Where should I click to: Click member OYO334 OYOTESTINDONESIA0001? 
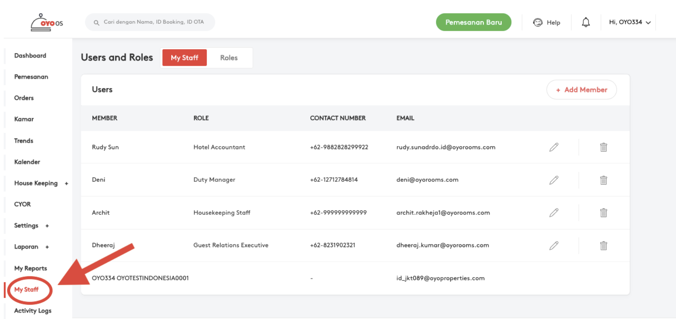click(140, 278)
